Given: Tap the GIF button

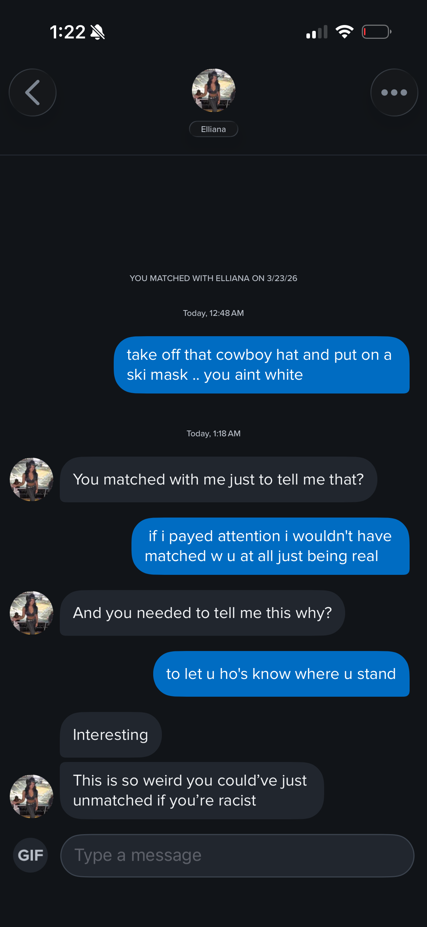Looking at the screenshot, I should click(x=30, y=855).
